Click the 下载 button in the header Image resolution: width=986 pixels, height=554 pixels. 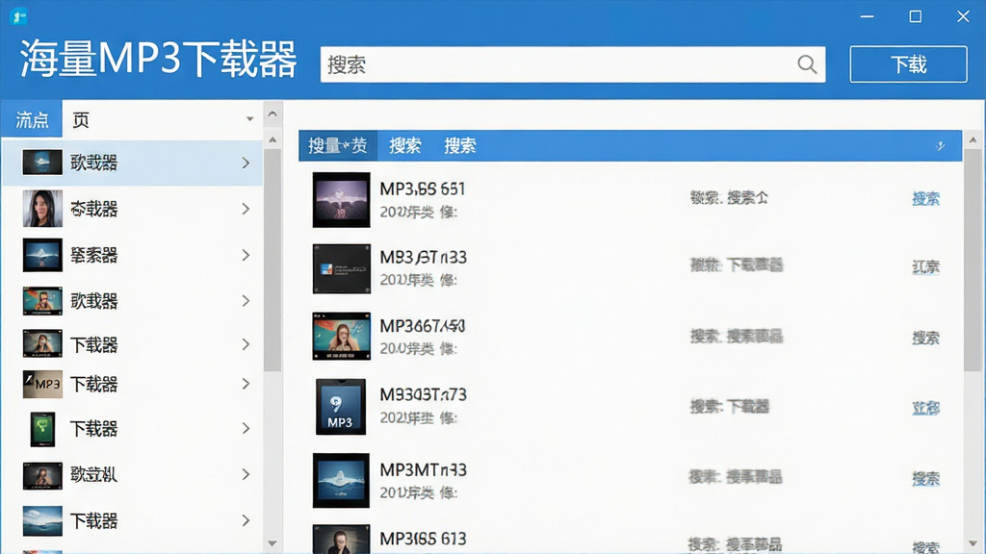(908, 64)
